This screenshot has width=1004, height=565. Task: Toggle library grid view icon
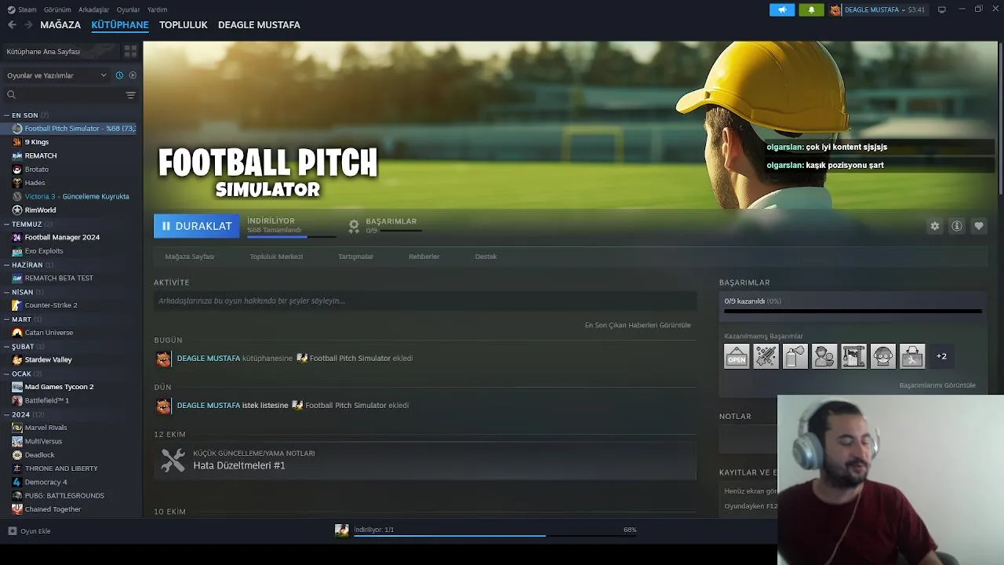pyautogui.click(x=130, y=51)
